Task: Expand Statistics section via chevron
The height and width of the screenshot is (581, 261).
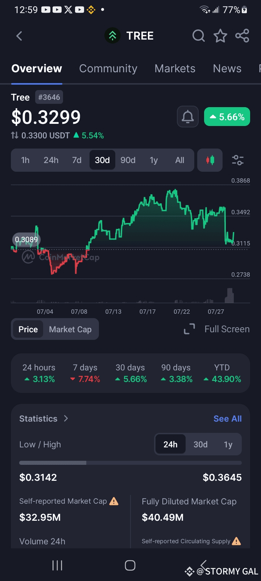Action: (66, 418)
